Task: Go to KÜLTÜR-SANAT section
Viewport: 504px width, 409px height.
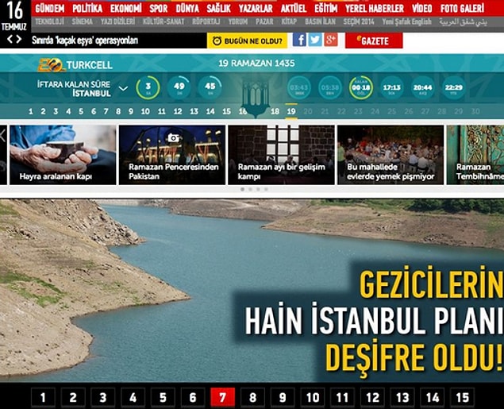Action: [164, 22]
